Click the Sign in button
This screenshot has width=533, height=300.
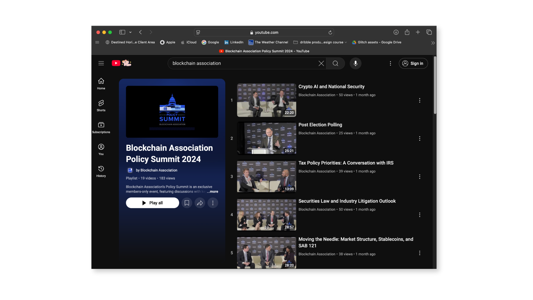(413, 63)
